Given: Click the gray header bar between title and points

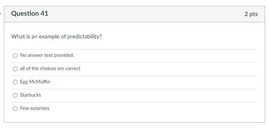Looking at the screenshot, I should [146, 14].
